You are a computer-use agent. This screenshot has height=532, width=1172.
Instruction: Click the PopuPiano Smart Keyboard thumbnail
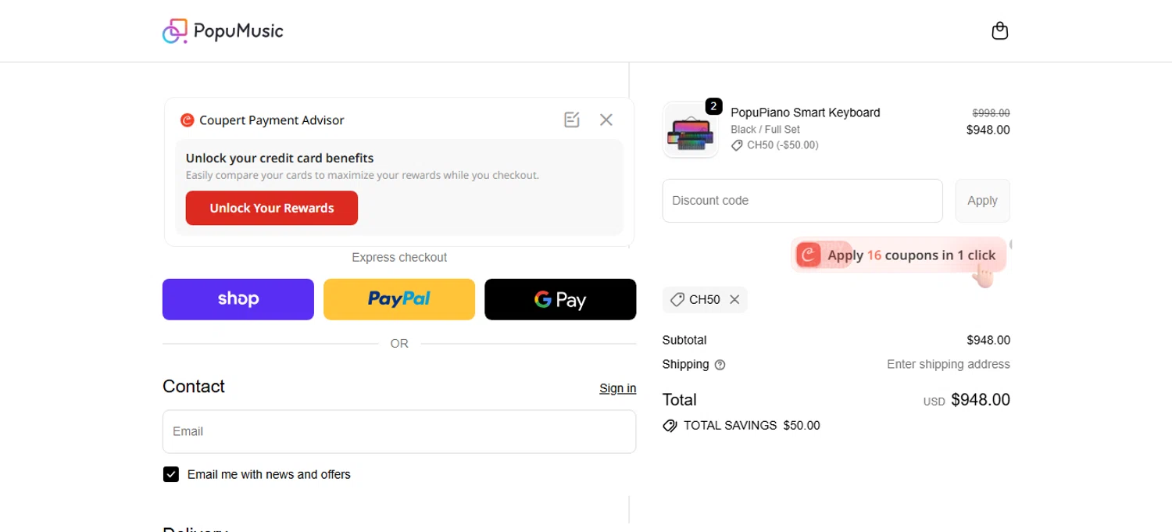pyautogui.click(x=690, y=130)
